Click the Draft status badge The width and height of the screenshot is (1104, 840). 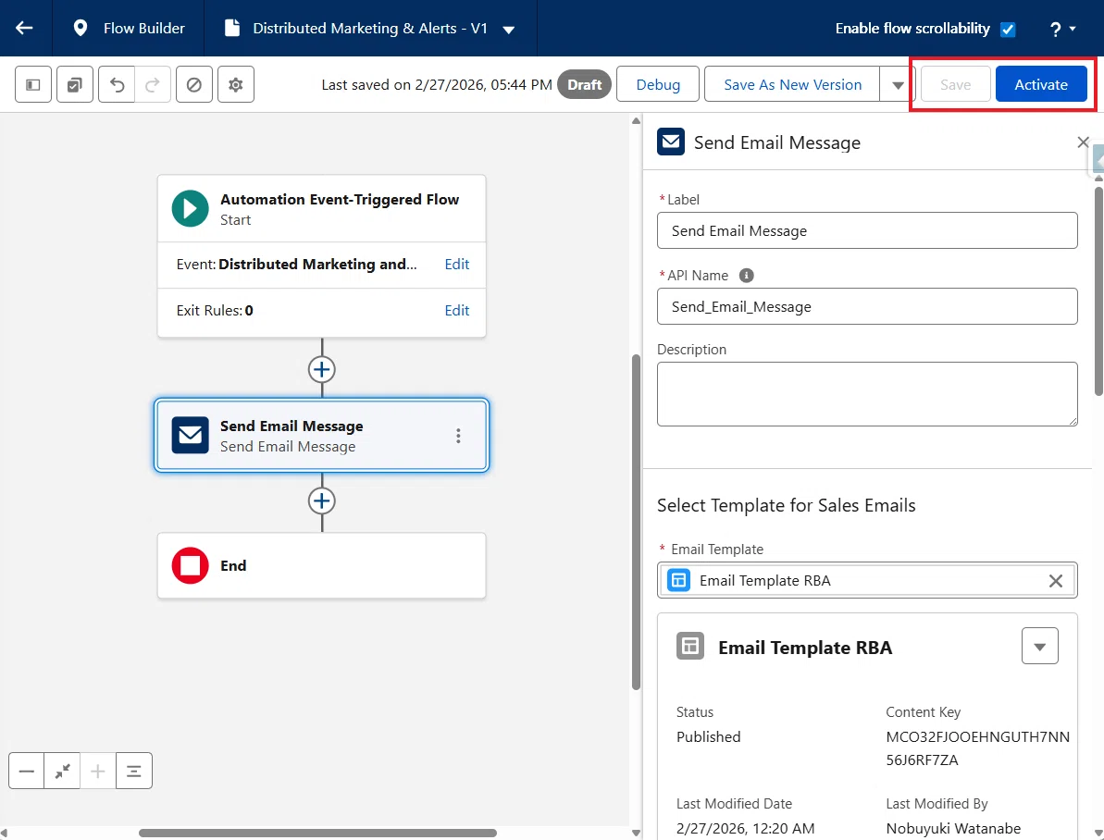pos(584,84)
